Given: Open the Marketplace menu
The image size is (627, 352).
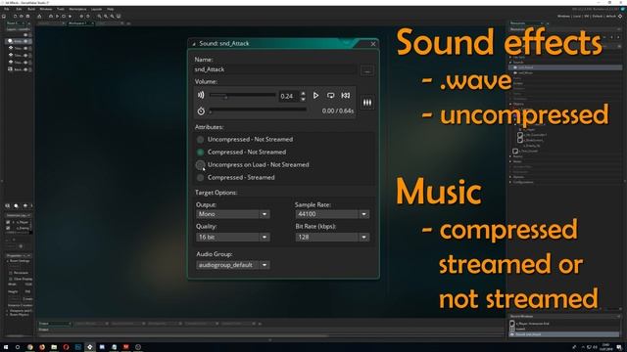Looking at the screenshot, I should [77, 9].
